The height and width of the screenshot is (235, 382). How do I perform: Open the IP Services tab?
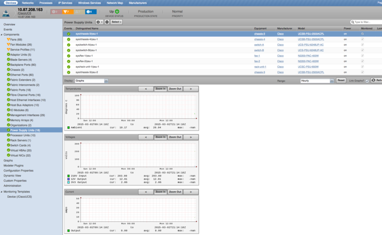click(65, 3)
